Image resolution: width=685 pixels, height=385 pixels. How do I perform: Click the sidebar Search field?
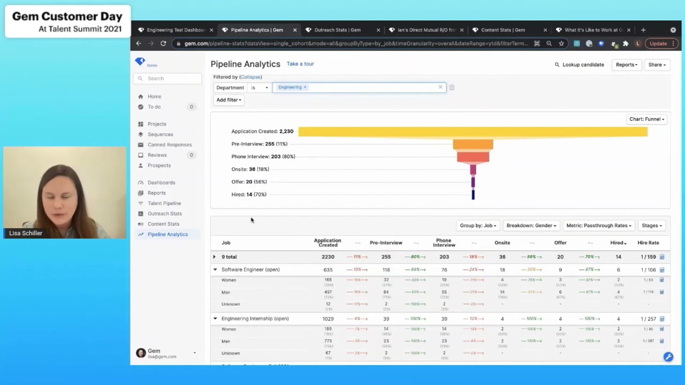tap(168, 79)
